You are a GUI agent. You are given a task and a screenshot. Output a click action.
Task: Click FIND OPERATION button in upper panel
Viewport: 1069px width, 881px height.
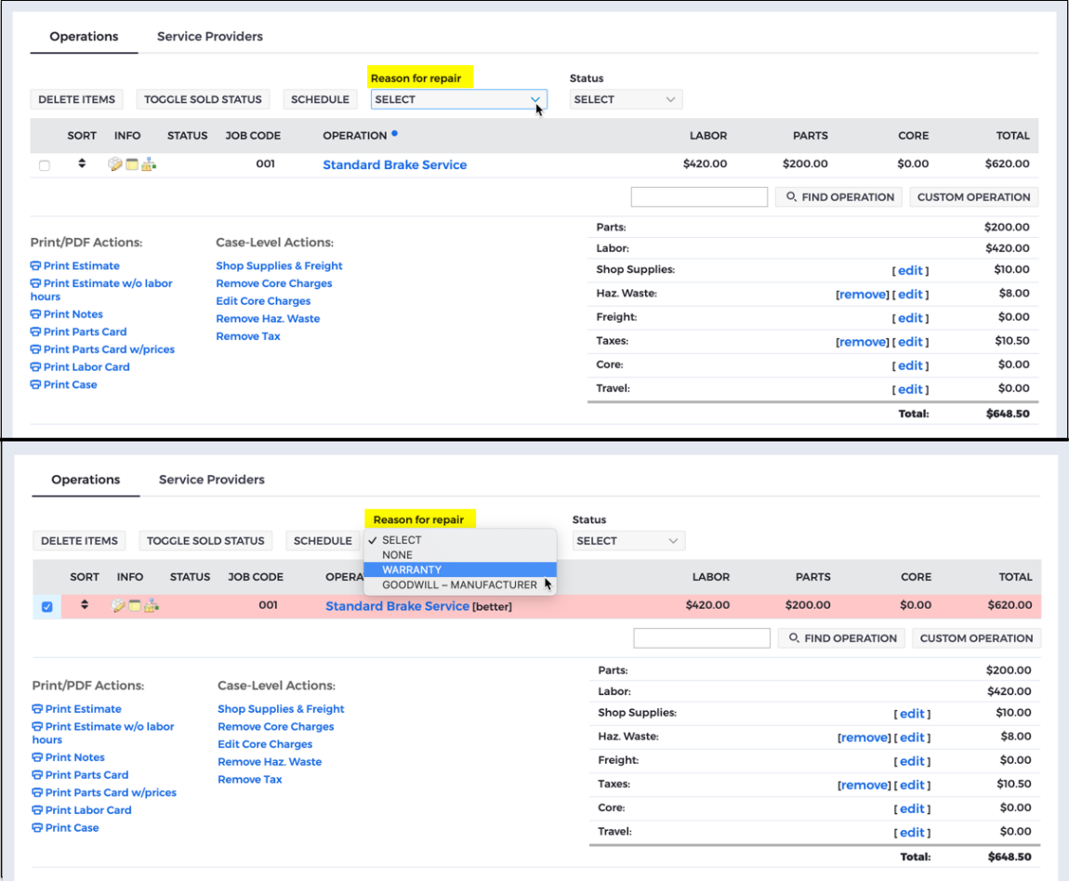click(839, 197)
